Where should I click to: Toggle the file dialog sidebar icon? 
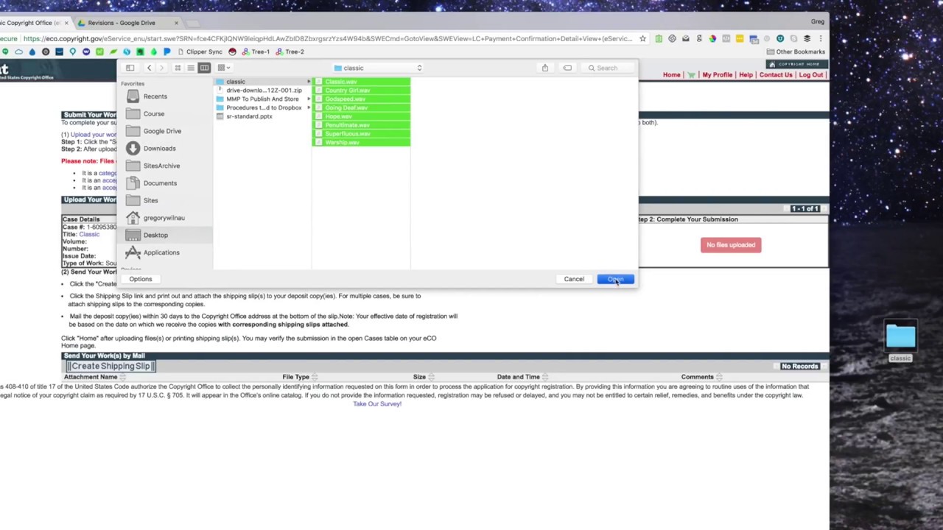[130, 68]
